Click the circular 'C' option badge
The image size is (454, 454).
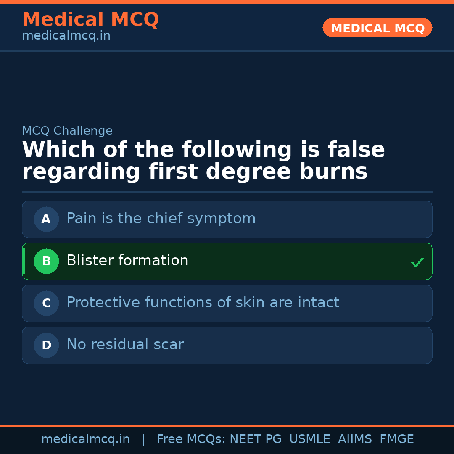coord(46,303)
